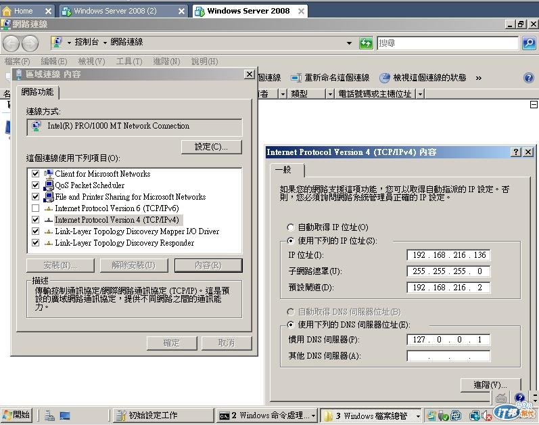539x425 pixels.
Task: Expand the Windows 命令處理 taskbar group
Action: pos(314,416)
